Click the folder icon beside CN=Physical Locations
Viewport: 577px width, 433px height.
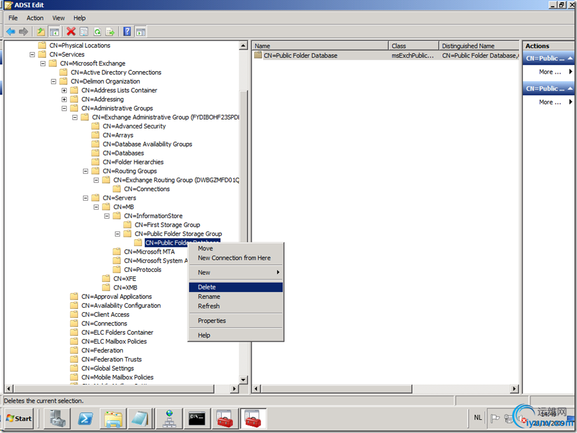(x=42, y=45)
